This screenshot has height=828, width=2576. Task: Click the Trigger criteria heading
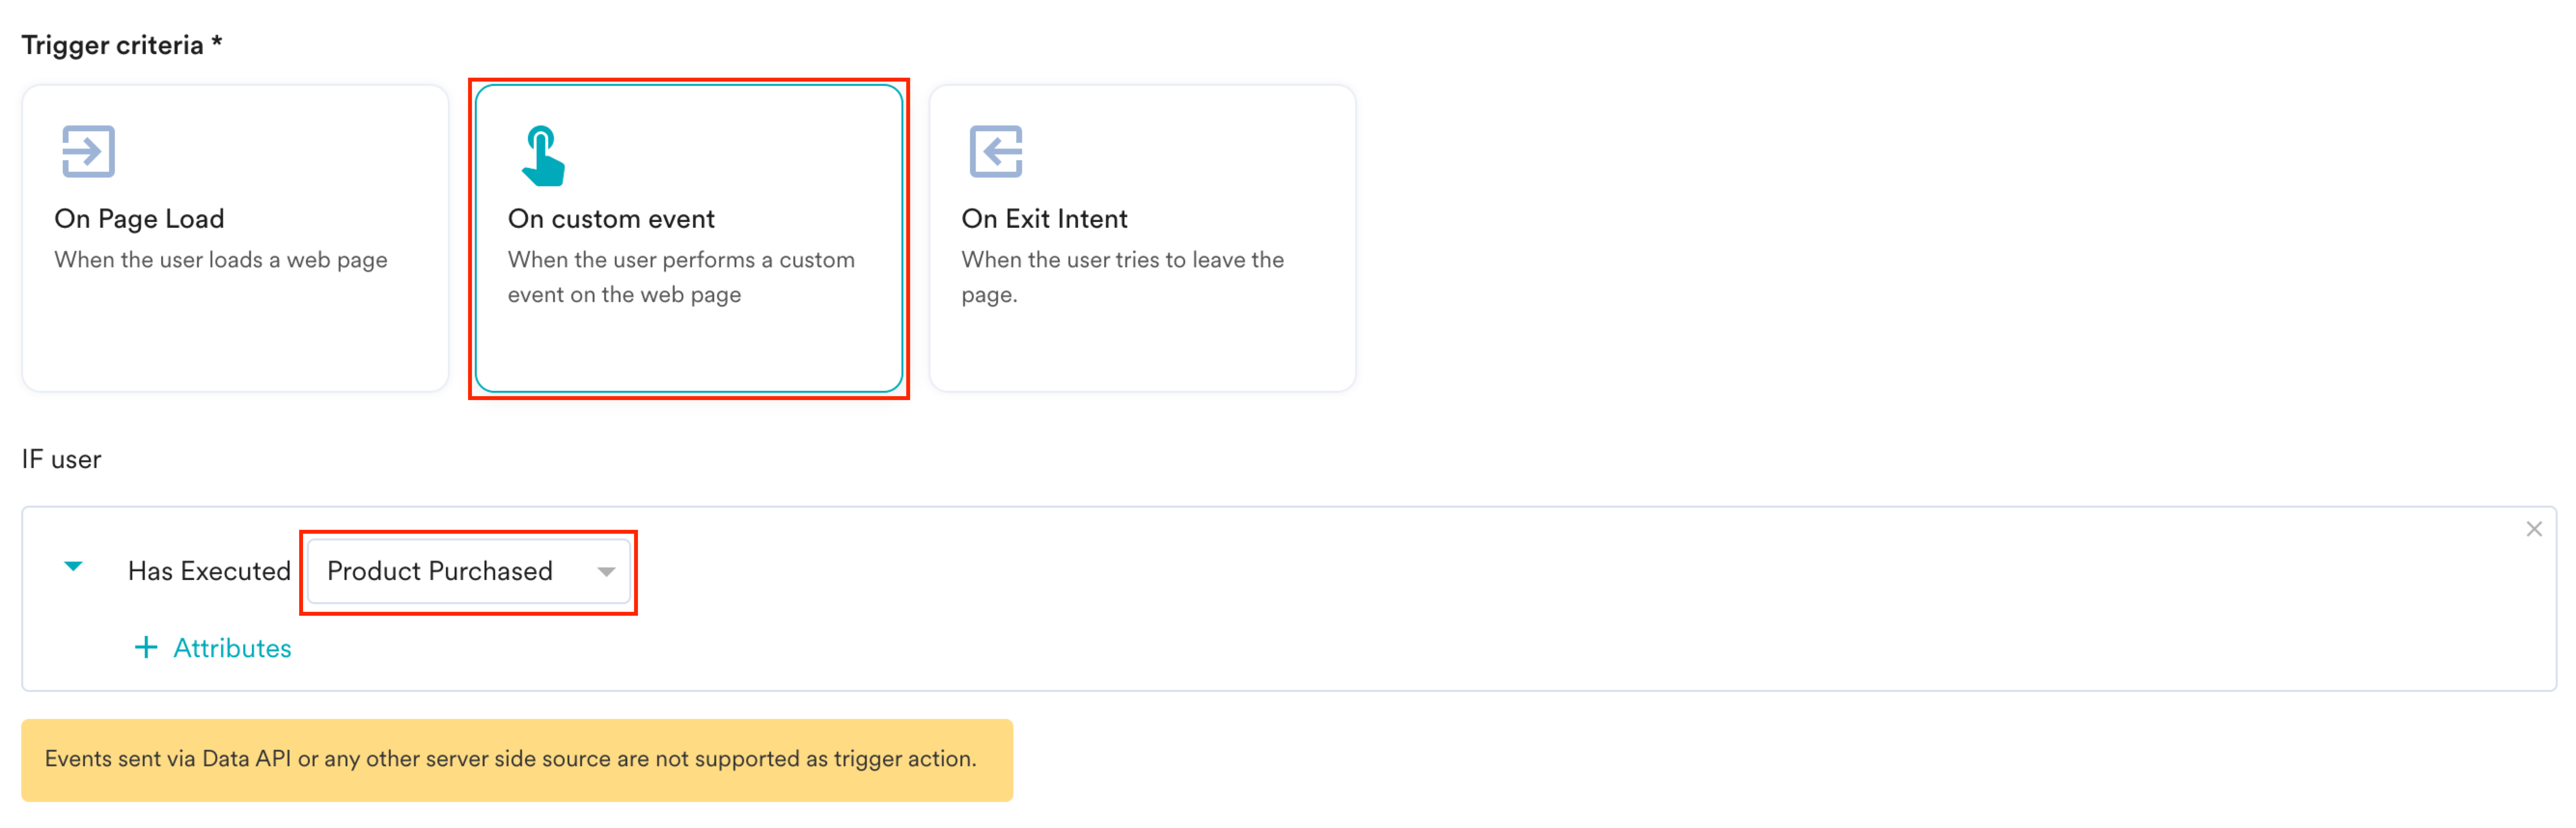point(121,45)
